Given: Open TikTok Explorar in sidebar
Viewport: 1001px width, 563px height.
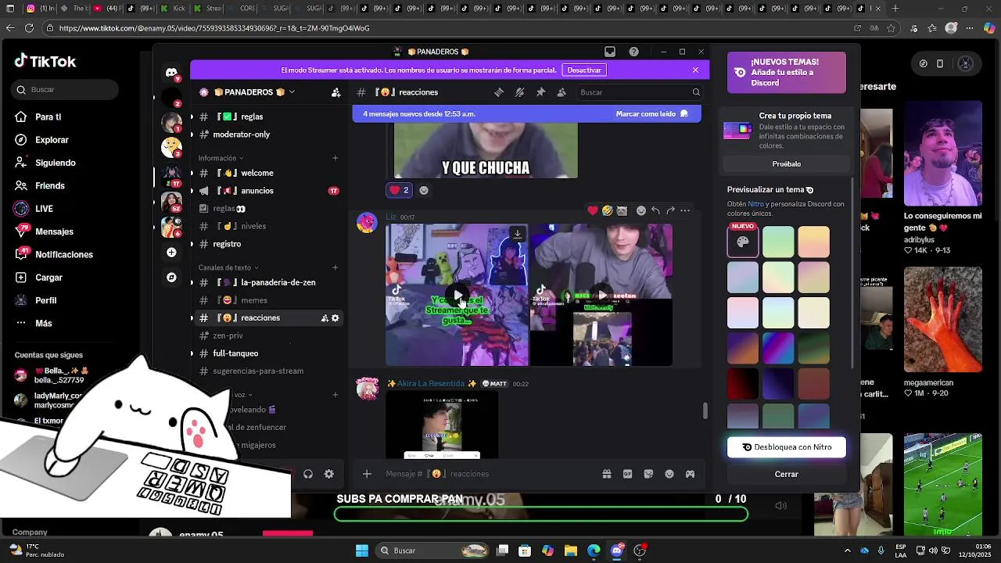Looking at the screenshot, I should (52, 140).
